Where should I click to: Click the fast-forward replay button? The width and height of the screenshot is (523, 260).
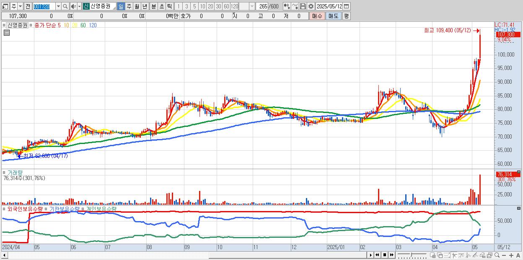tap(391, 255)
